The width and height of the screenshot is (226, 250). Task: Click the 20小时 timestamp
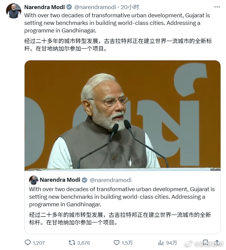click(x=130, y=7)
